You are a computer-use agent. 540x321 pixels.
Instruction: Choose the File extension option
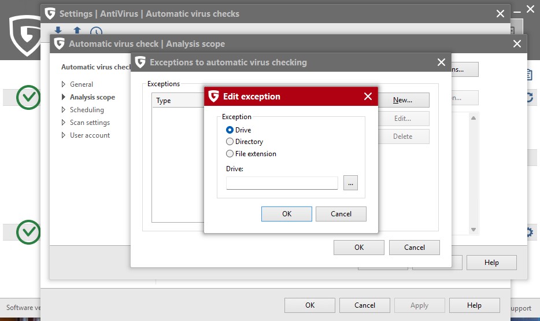pos(230,154)
